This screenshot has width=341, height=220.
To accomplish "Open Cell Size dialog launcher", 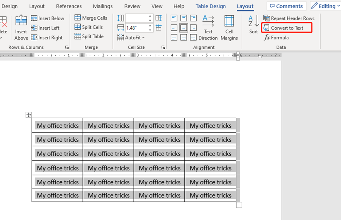I will pos(163,47).
